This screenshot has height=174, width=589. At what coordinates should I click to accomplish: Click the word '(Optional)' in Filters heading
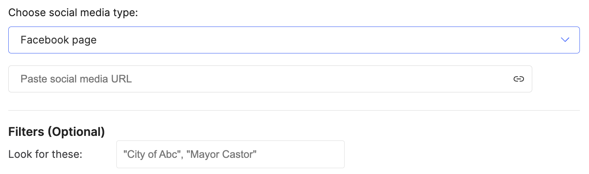click(76, 132)
